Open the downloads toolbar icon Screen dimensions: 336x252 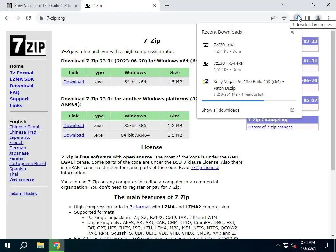coord(297,18)
